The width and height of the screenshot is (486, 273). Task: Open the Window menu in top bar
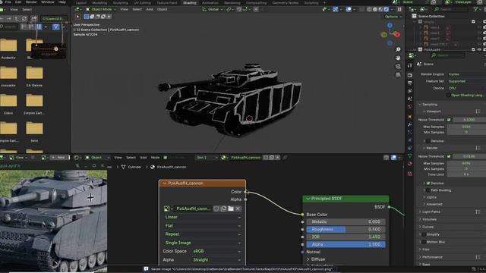(47, 2)
